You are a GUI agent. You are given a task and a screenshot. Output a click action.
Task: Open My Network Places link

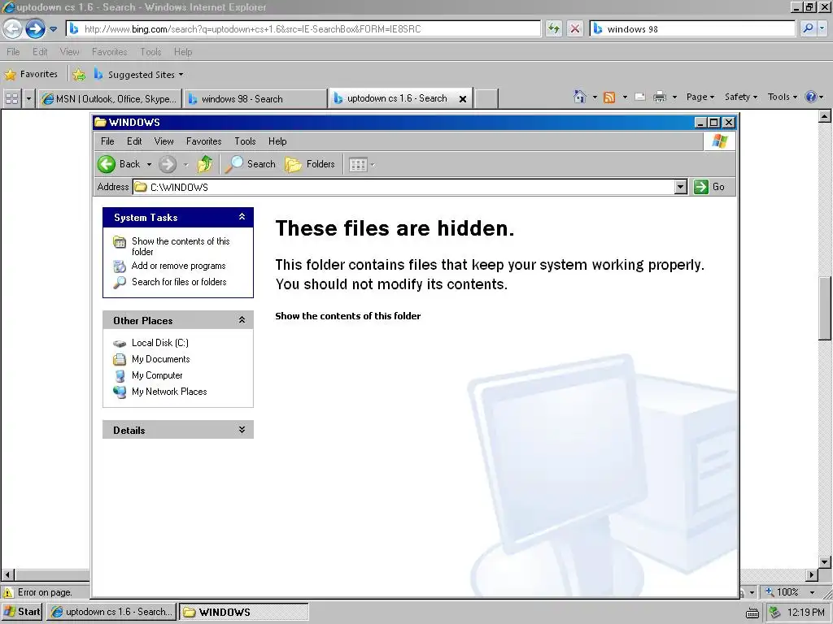pyautogui.click(x=169, y=392)
